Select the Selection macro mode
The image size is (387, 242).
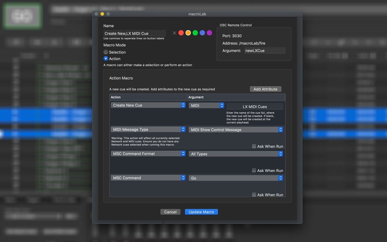(x=106, y=52)
